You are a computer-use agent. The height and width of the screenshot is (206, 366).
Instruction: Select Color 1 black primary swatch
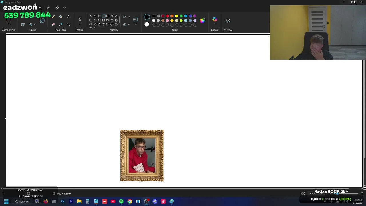147,17
